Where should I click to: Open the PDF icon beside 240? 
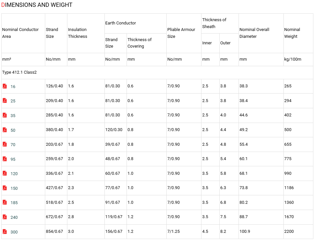(x=5, y=217)
